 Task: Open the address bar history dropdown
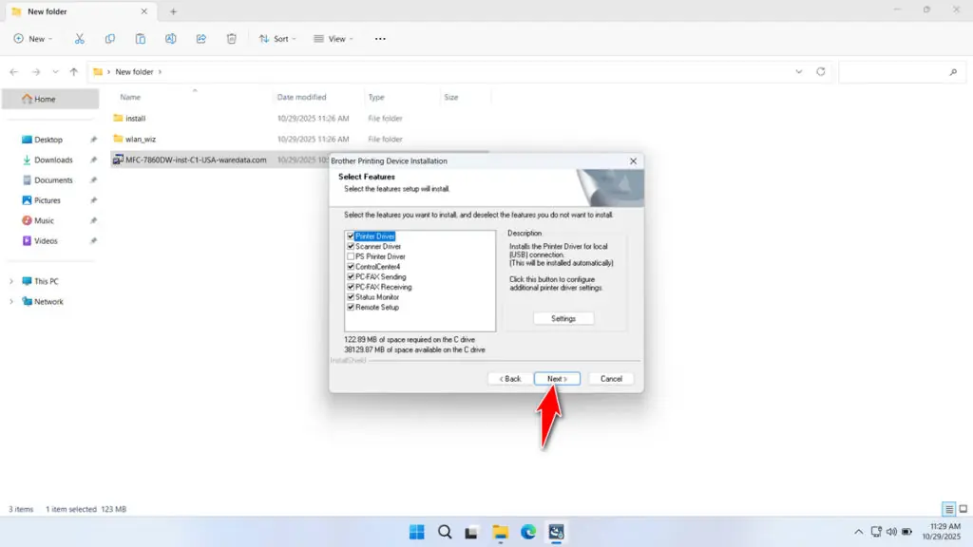(x=798, y=71)
